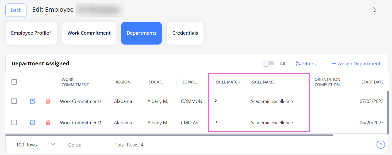Open the Work Commitment tab
This screenshot has width=392, height=155.
[89, 33]
